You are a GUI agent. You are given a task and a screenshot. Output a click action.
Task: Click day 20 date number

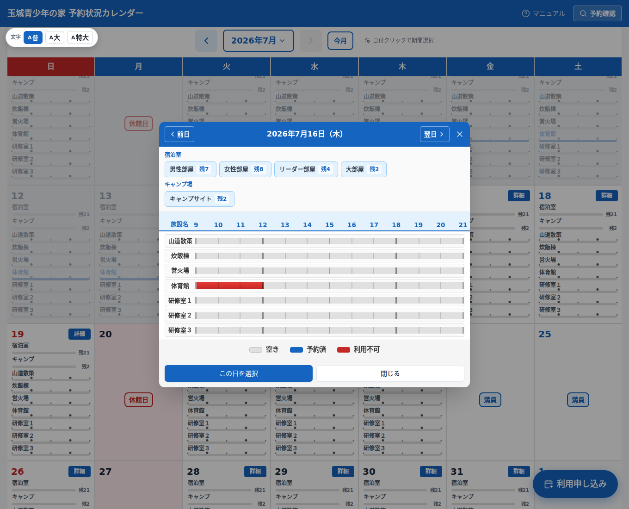pos(105,334)
